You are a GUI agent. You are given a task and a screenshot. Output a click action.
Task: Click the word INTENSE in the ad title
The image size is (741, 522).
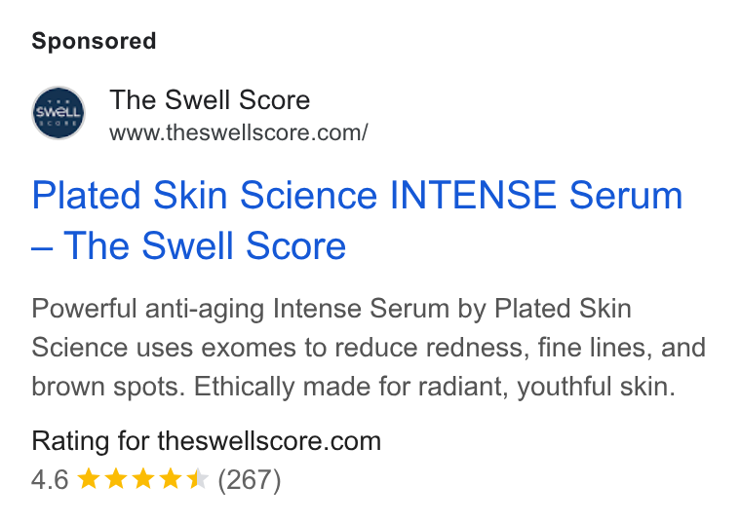coord(472,196)
